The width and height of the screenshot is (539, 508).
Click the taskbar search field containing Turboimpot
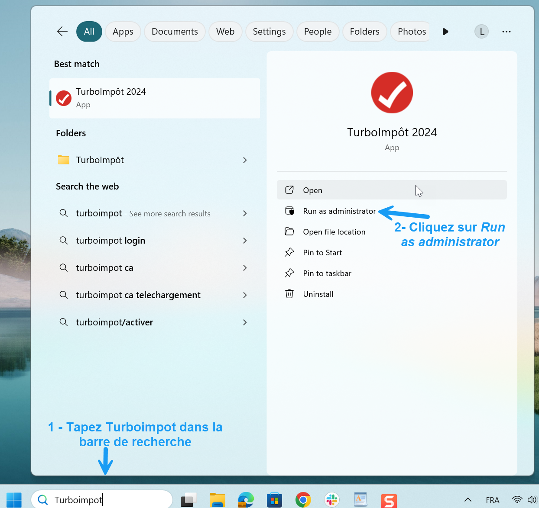(x=102, y=500)
